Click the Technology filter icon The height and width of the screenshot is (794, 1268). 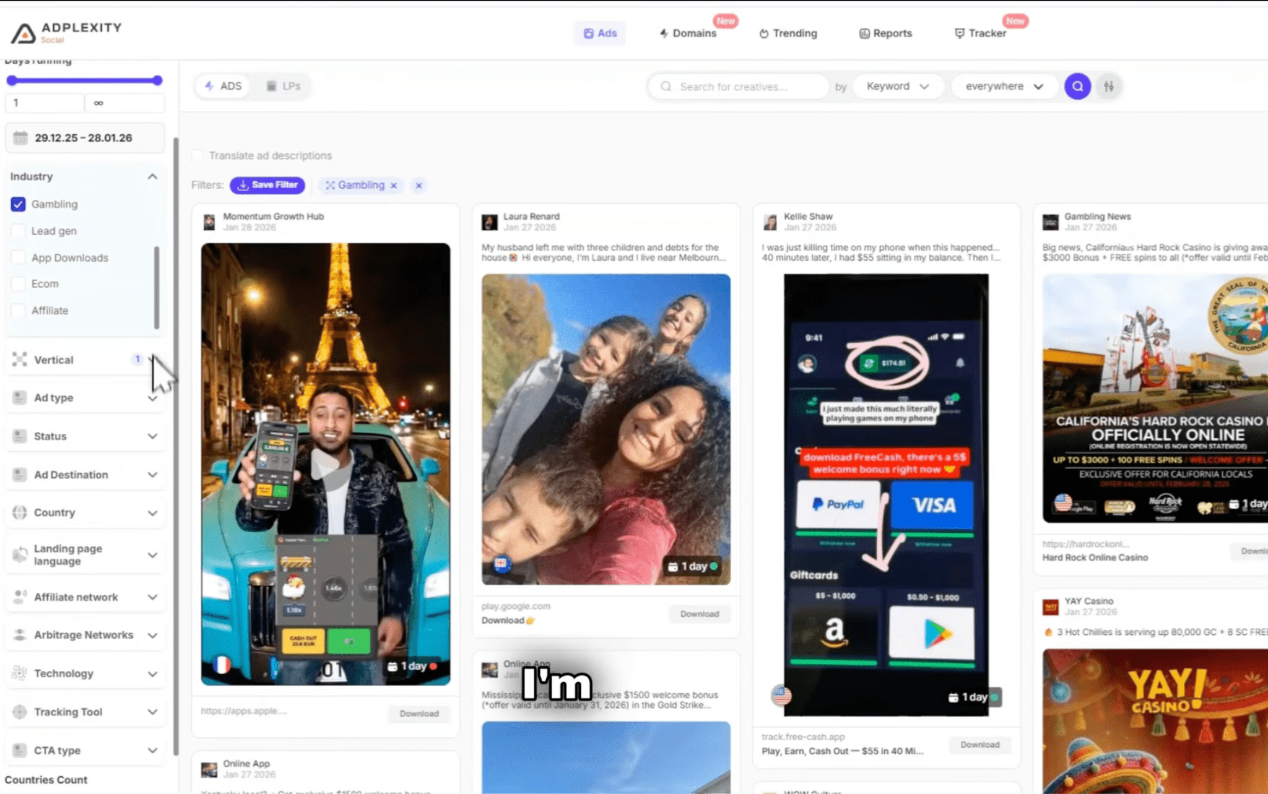20,673
